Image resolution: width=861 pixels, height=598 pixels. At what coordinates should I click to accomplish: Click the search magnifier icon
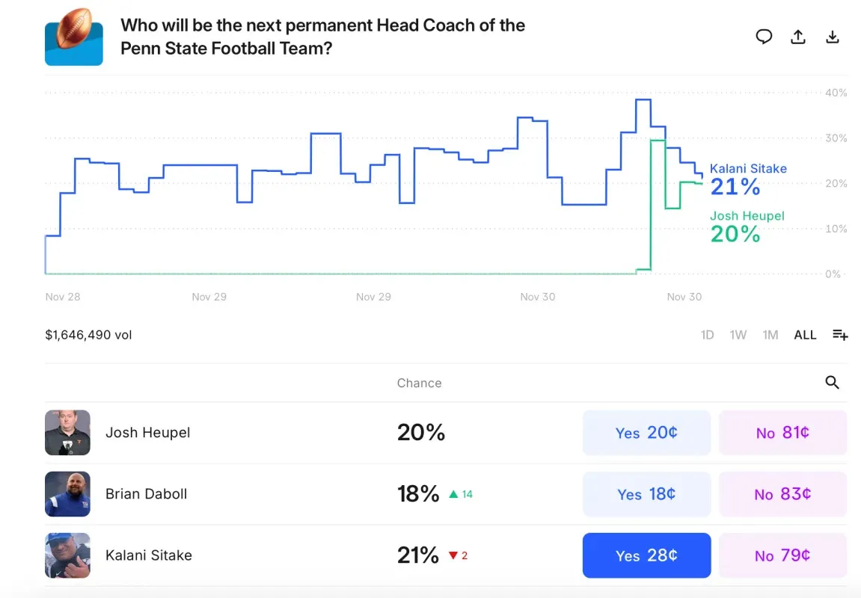832,383
